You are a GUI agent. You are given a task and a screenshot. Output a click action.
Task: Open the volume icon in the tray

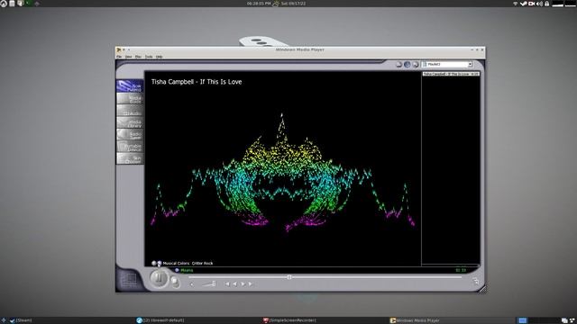point(539,4)
